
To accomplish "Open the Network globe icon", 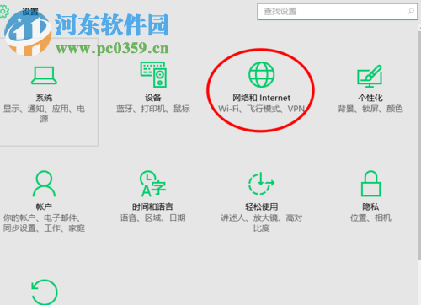I will point(261,74).
